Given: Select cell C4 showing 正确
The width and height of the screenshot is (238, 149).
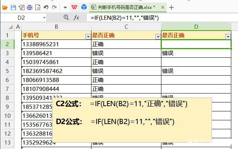Looking at the screenshot, I should 126,62.
